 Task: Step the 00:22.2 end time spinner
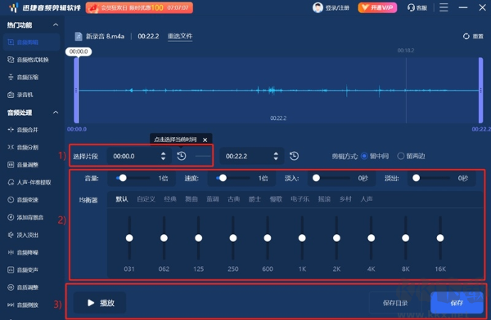pyautogui.click(x=276, y=156)
